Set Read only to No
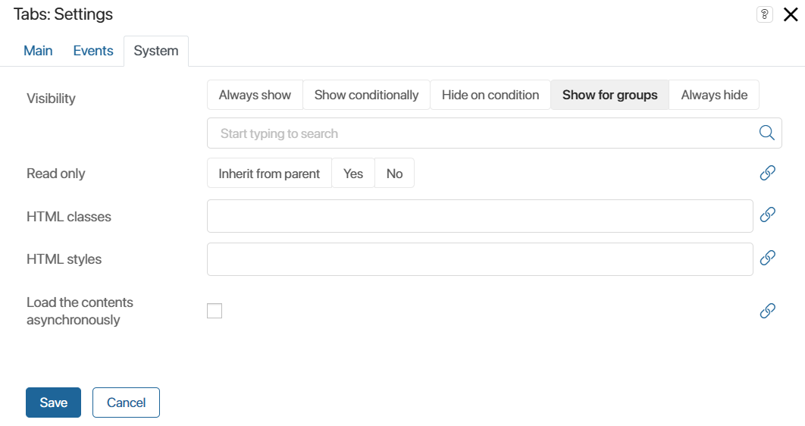 394,174
